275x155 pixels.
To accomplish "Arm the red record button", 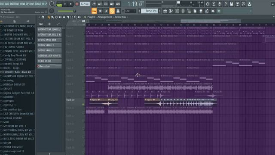I will [76, 4].
